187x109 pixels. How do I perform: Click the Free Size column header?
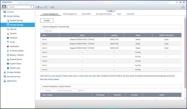pyautogui.click(x=134, y=95)
